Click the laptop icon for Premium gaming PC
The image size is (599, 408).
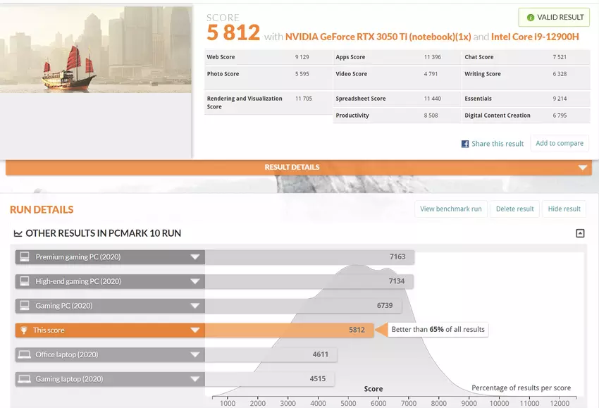click(x=25, y=257)
